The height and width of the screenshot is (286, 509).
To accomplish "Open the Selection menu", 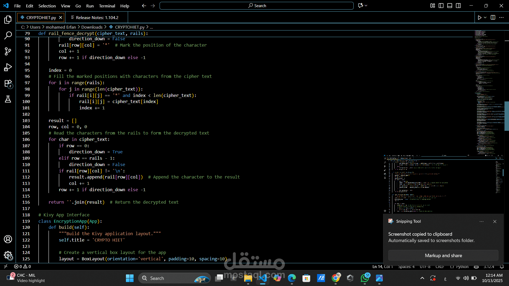I will (x=47, y=6).
